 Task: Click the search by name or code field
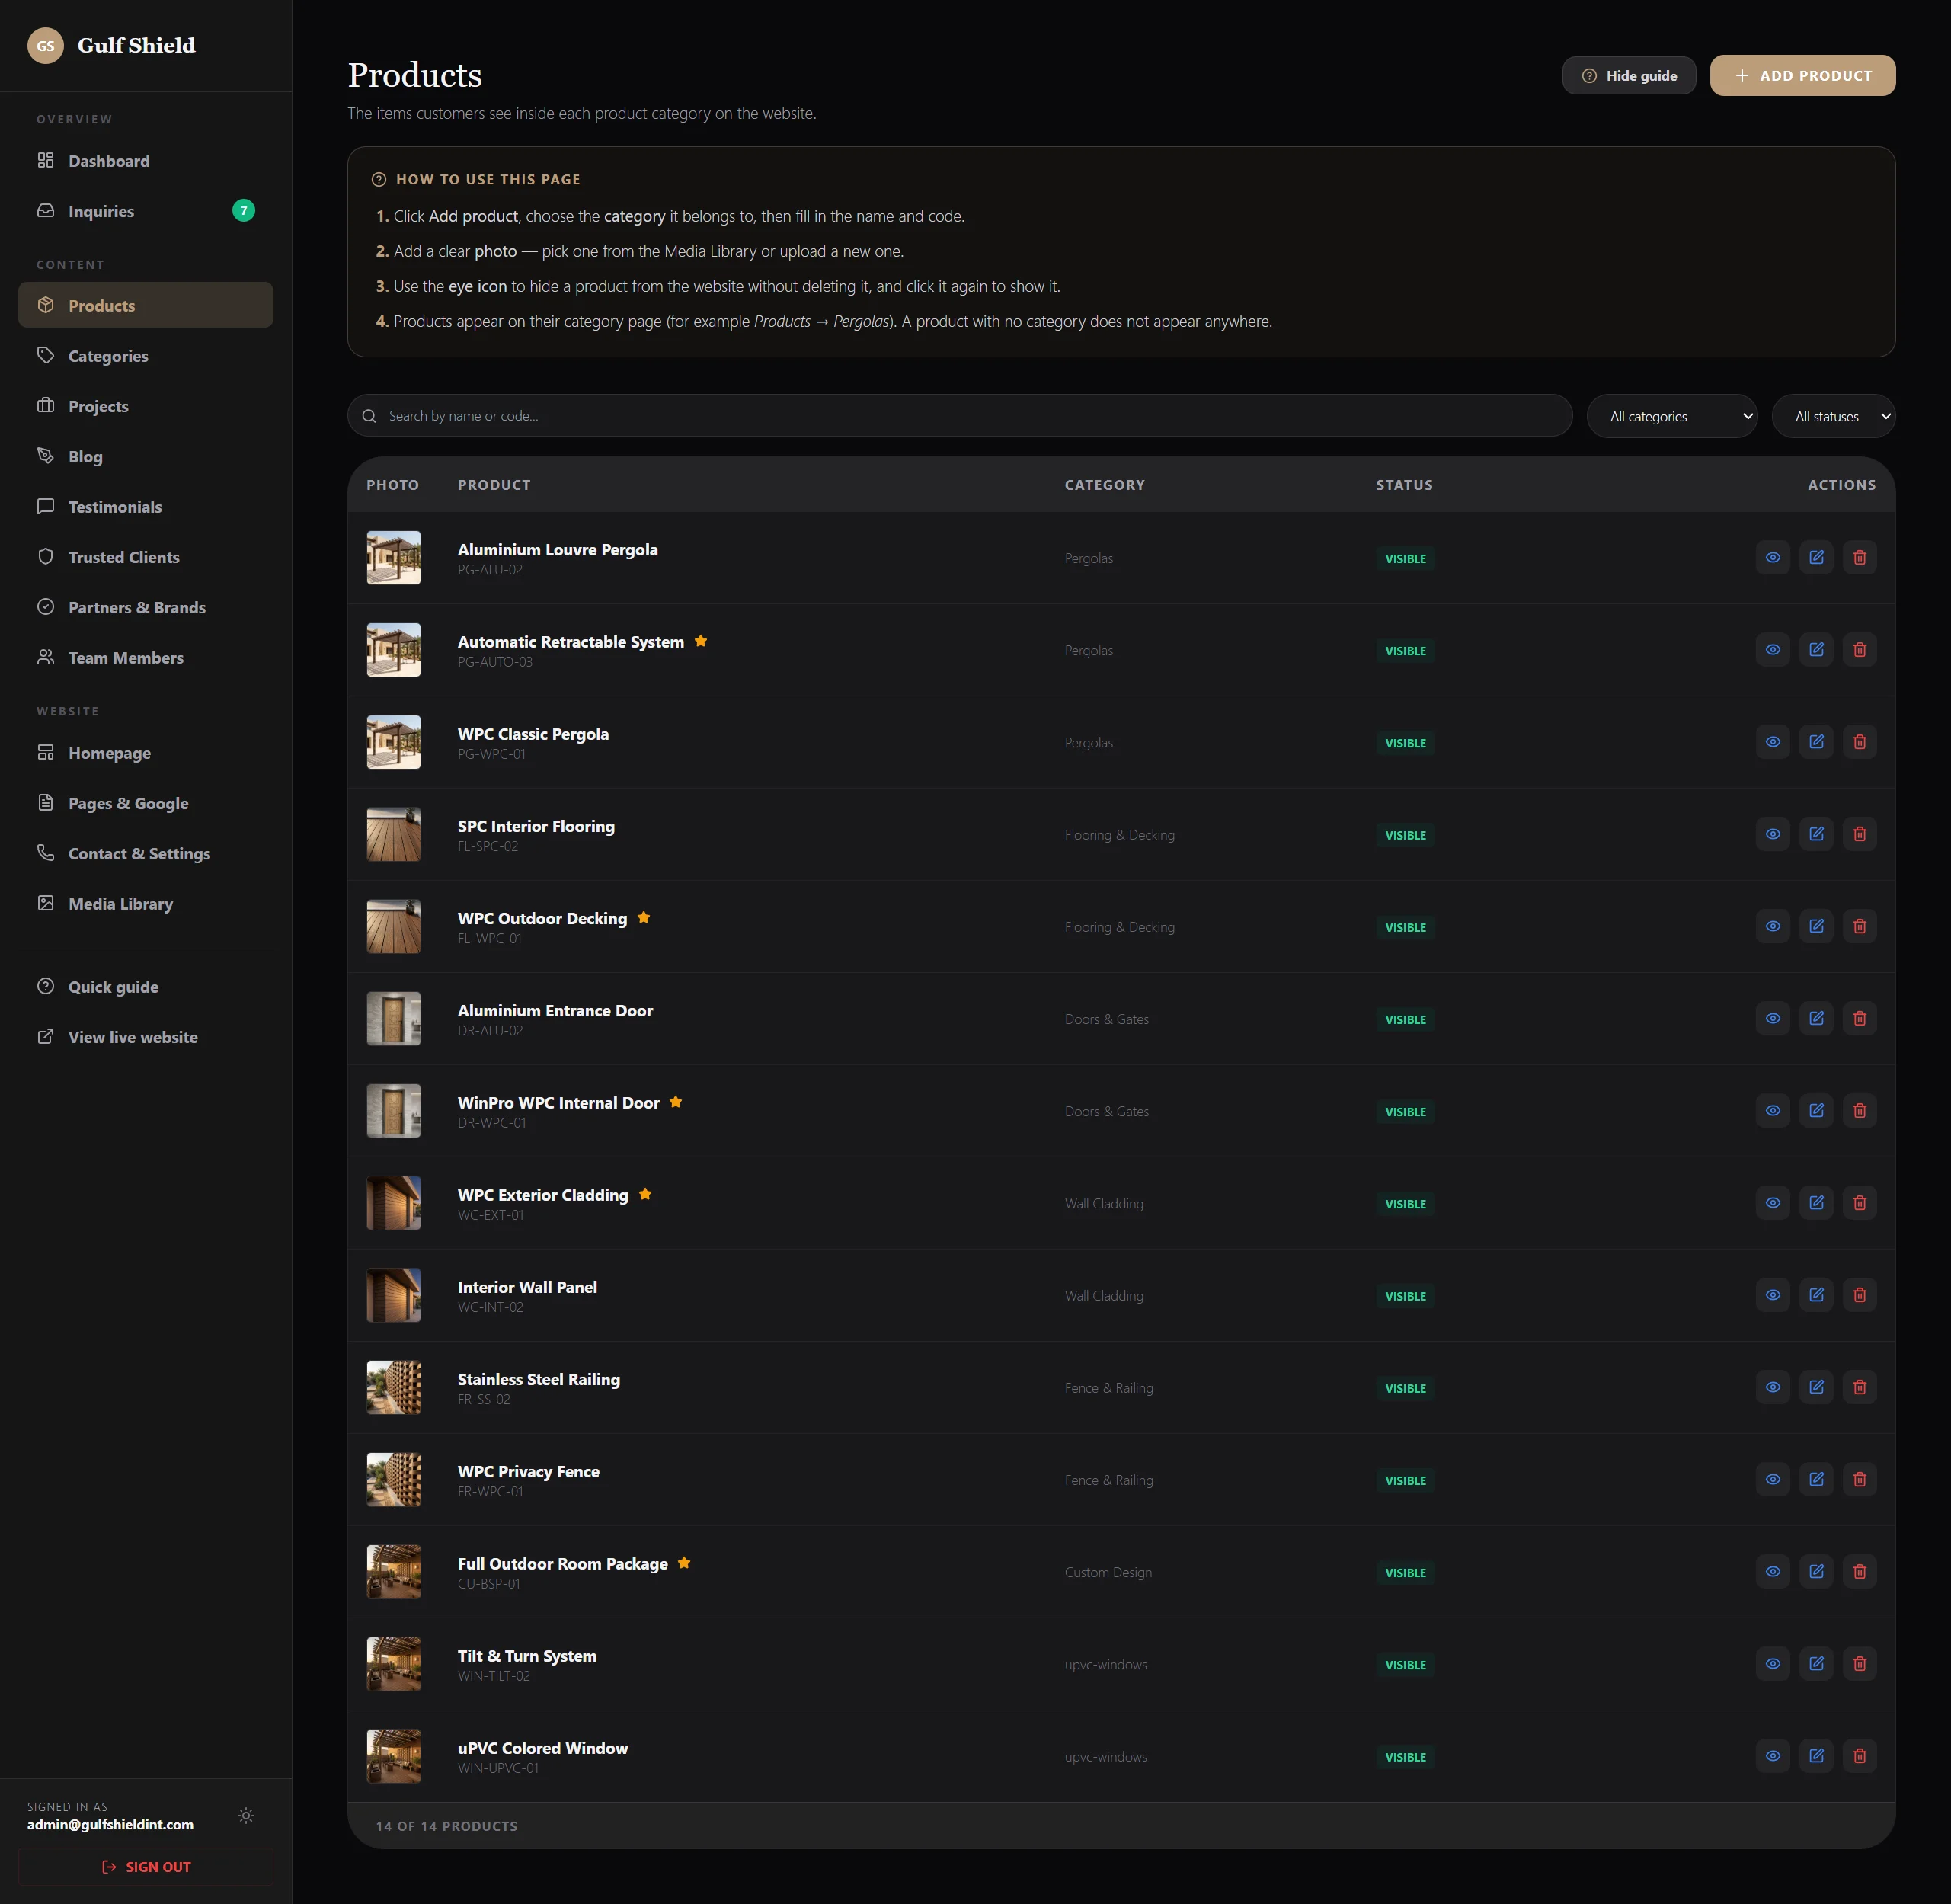tap(960, 416)
